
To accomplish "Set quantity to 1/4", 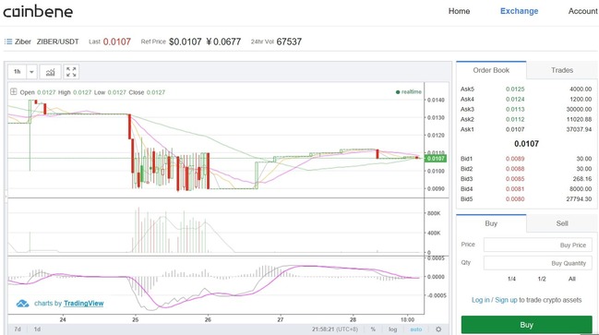I will click(x=511, y=279).
